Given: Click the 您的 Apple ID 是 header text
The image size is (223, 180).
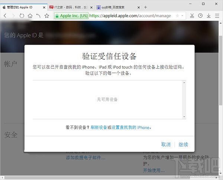Looking at the screenshot, I should click(x=24, y=35).
